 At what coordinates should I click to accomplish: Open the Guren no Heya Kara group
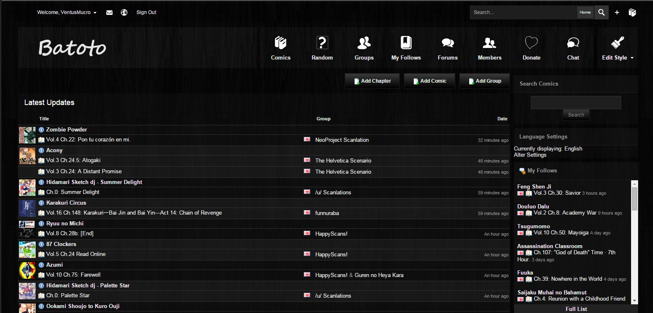coord(379,275)
